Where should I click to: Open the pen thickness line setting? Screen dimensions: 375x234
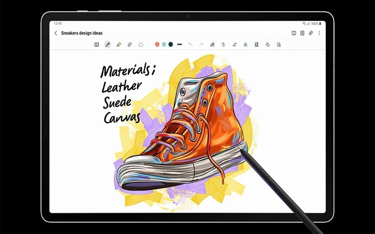pos(180,44)
